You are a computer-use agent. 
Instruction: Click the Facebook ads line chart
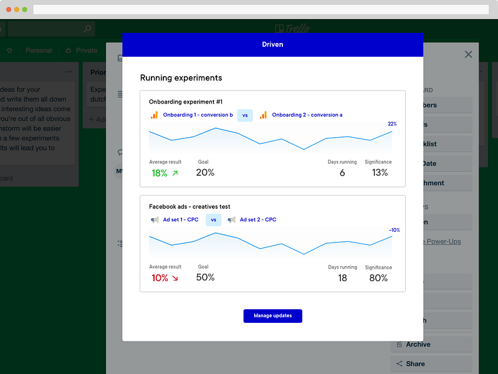pos(271,244)
